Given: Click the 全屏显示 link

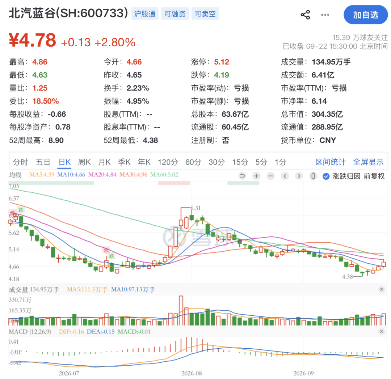Looking at the screenshot, I should pyautogui.click(x=368, y=162).
